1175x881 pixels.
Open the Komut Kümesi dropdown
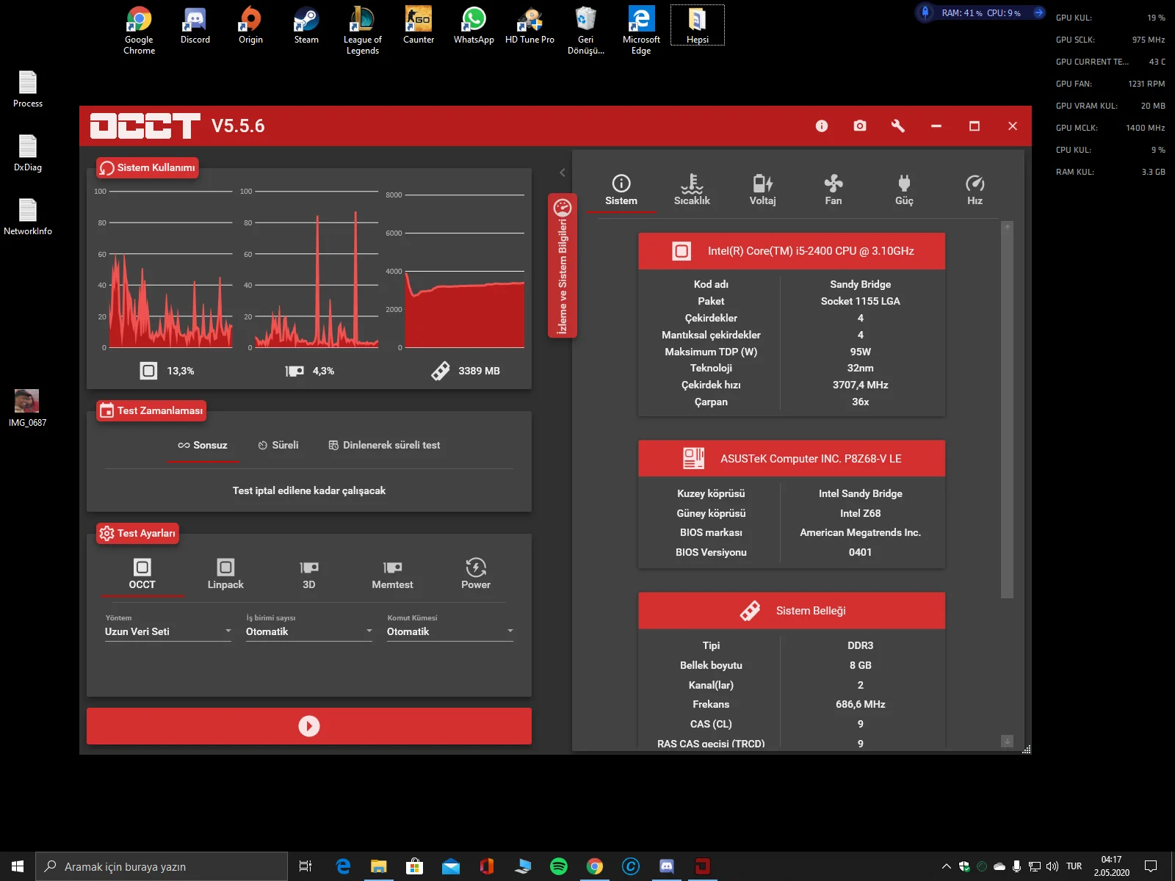click(x=450, y=631)
